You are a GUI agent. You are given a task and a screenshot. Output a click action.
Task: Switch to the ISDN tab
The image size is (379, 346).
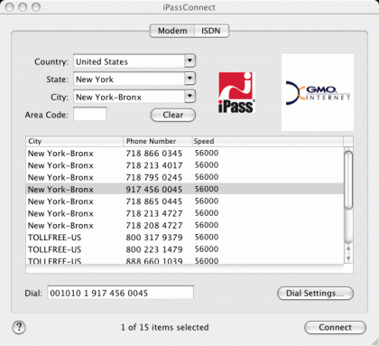point(211,31)
